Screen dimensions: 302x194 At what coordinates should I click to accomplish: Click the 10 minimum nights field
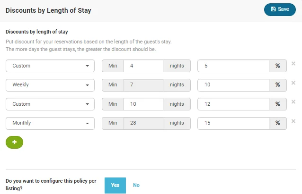(x=143, y=104)
